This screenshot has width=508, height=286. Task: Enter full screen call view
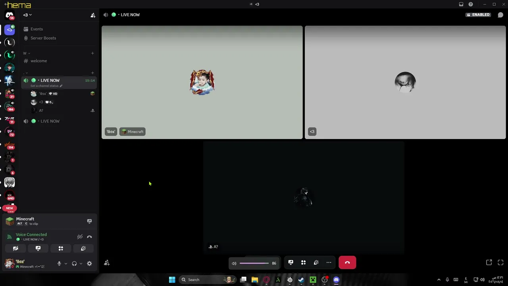pyautogui.click(x=500, y=263)
